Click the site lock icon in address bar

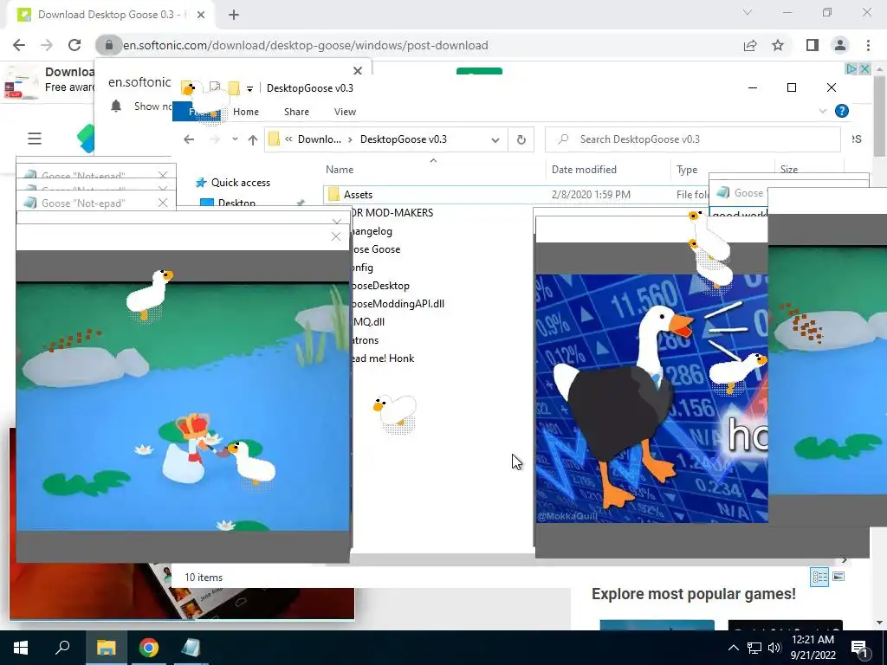point(109,45)
